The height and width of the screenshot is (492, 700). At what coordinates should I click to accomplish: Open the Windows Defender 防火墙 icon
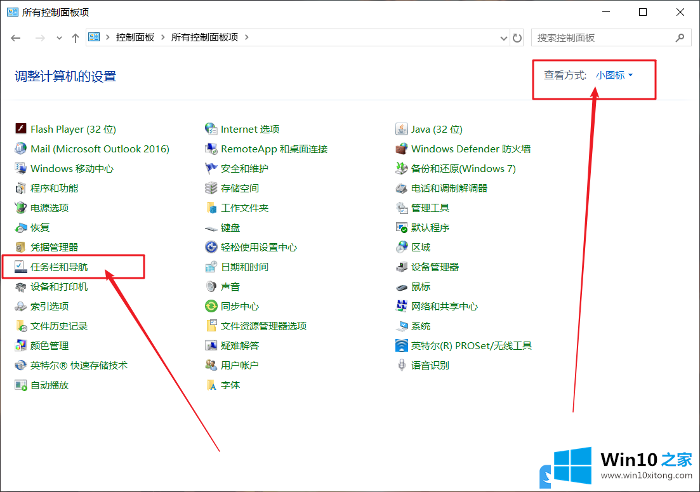[401, 149]
